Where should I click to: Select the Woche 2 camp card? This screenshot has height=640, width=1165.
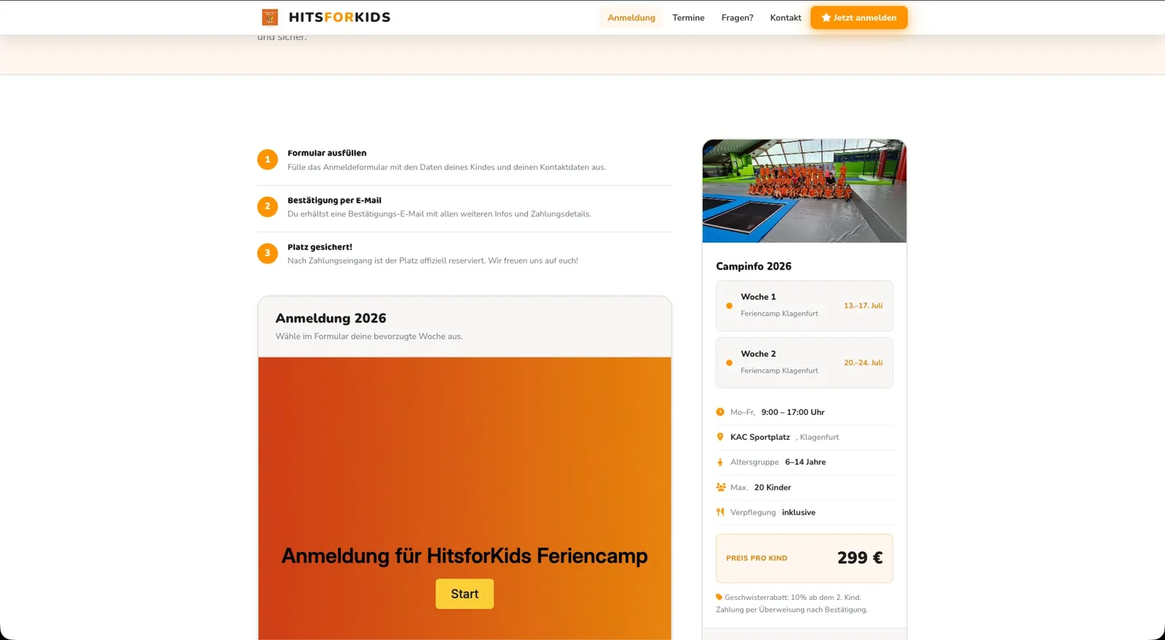click(805, 363)
